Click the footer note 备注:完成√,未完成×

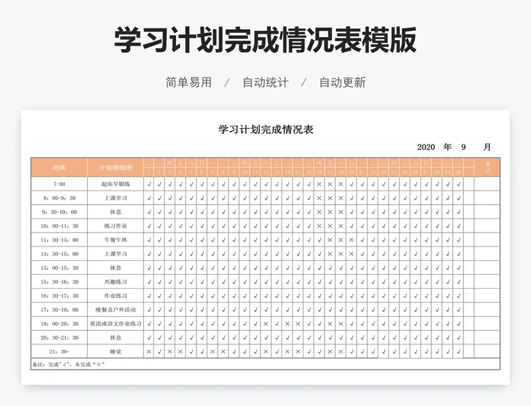[x=68, y=364]
